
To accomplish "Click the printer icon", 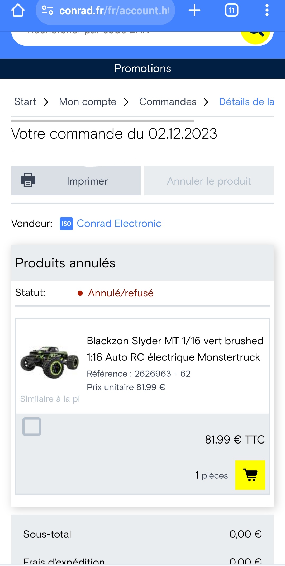I will pos(28,180).
